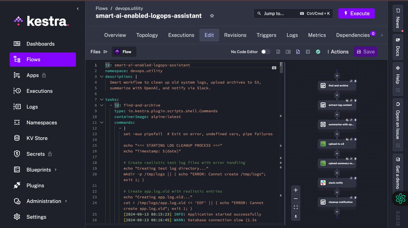Download the topology graph image
The image size is (408, 228).
point(296,216)
